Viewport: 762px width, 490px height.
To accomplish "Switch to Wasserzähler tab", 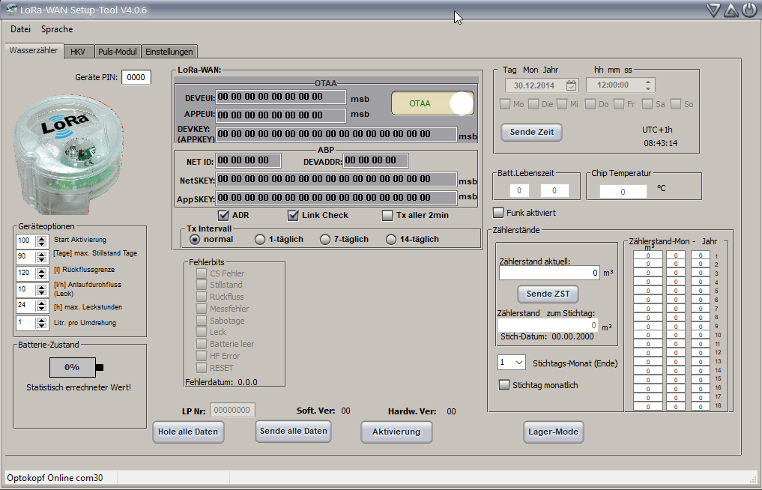I will (x=34, y=50).
